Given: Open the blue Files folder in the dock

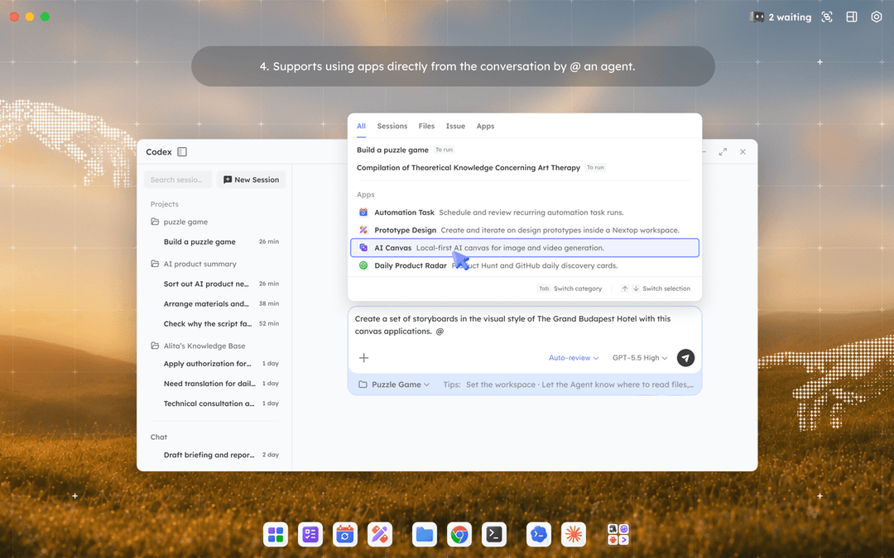Looking at the screenshot, I should coord(424,535).
